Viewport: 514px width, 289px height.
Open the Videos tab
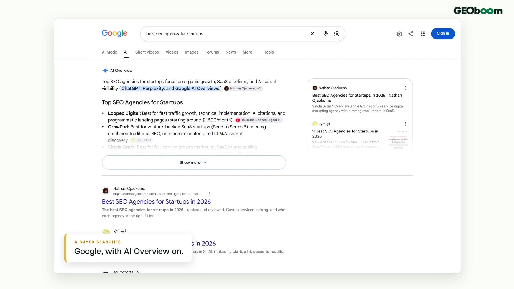click(172, 52)
